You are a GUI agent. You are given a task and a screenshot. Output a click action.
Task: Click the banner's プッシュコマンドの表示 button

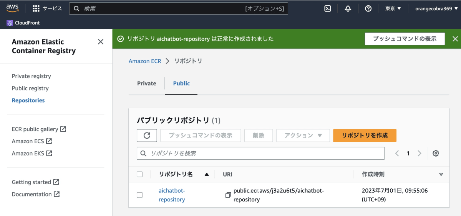tap(405, 39)
